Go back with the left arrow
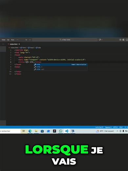The height and width of the screenshot is (171, 128). point(26,40)
